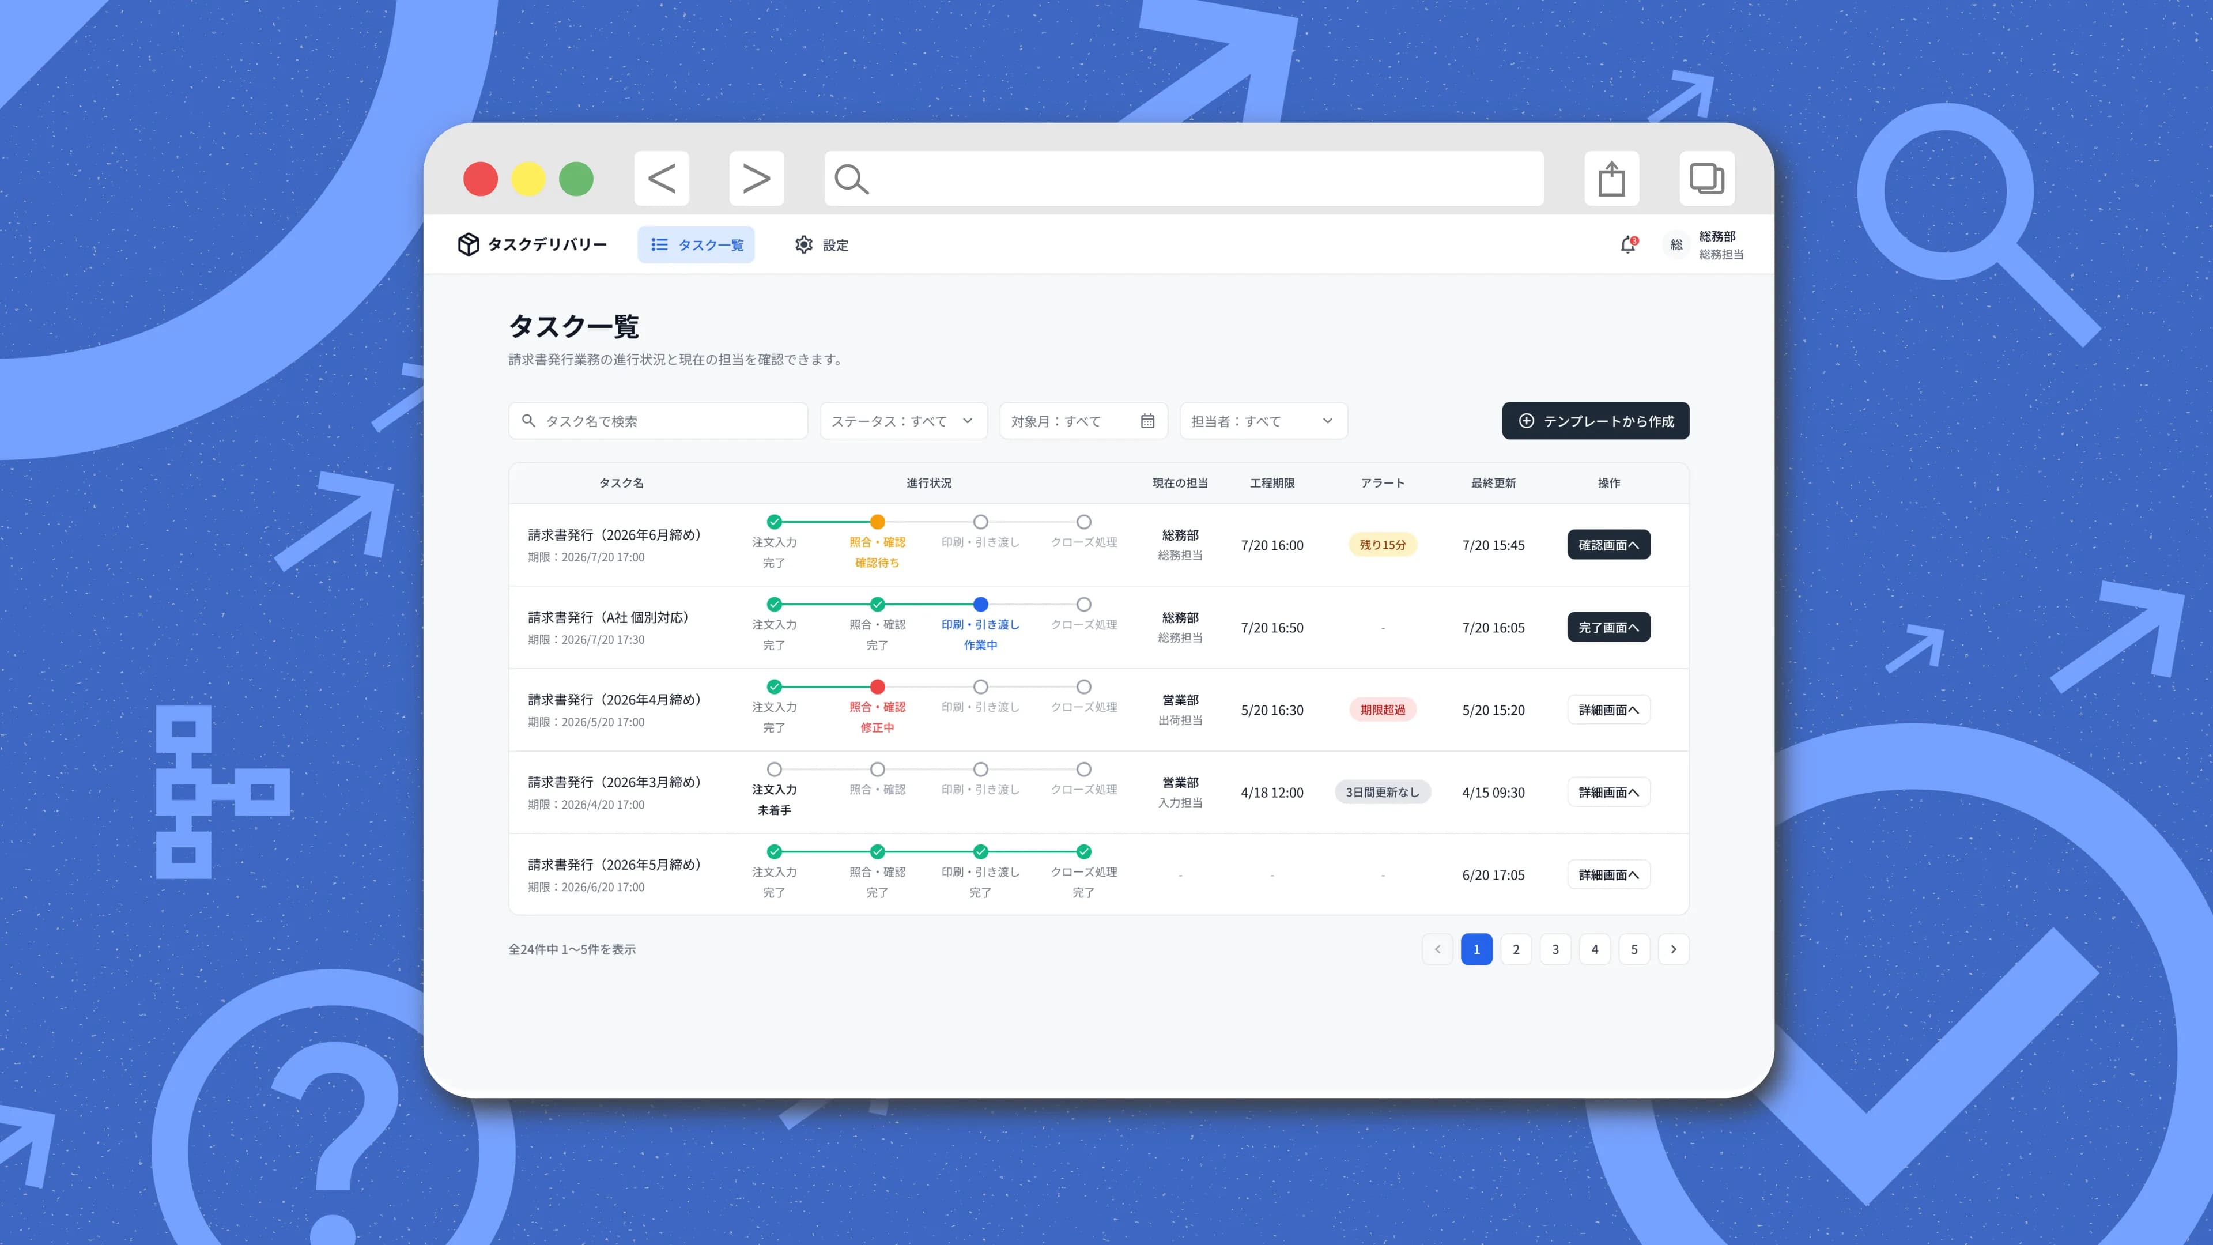Screen dimensions: 2213x1245
Task: Click the previous page chevron
Action: point(1437,949)
